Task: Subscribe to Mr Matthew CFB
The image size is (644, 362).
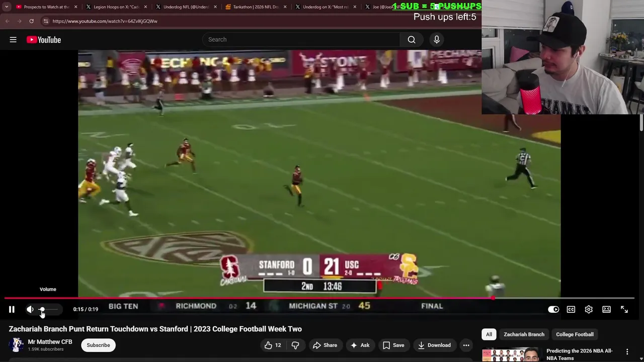Action: pyautogui.click(x=98, y=345)
